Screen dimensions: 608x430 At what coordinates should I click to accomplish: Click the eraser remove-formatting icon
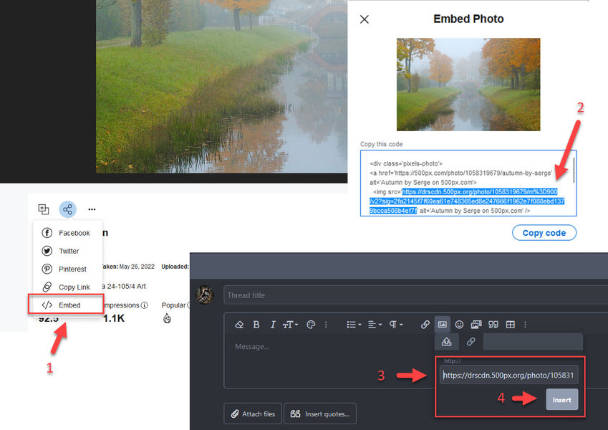point(239,325)
